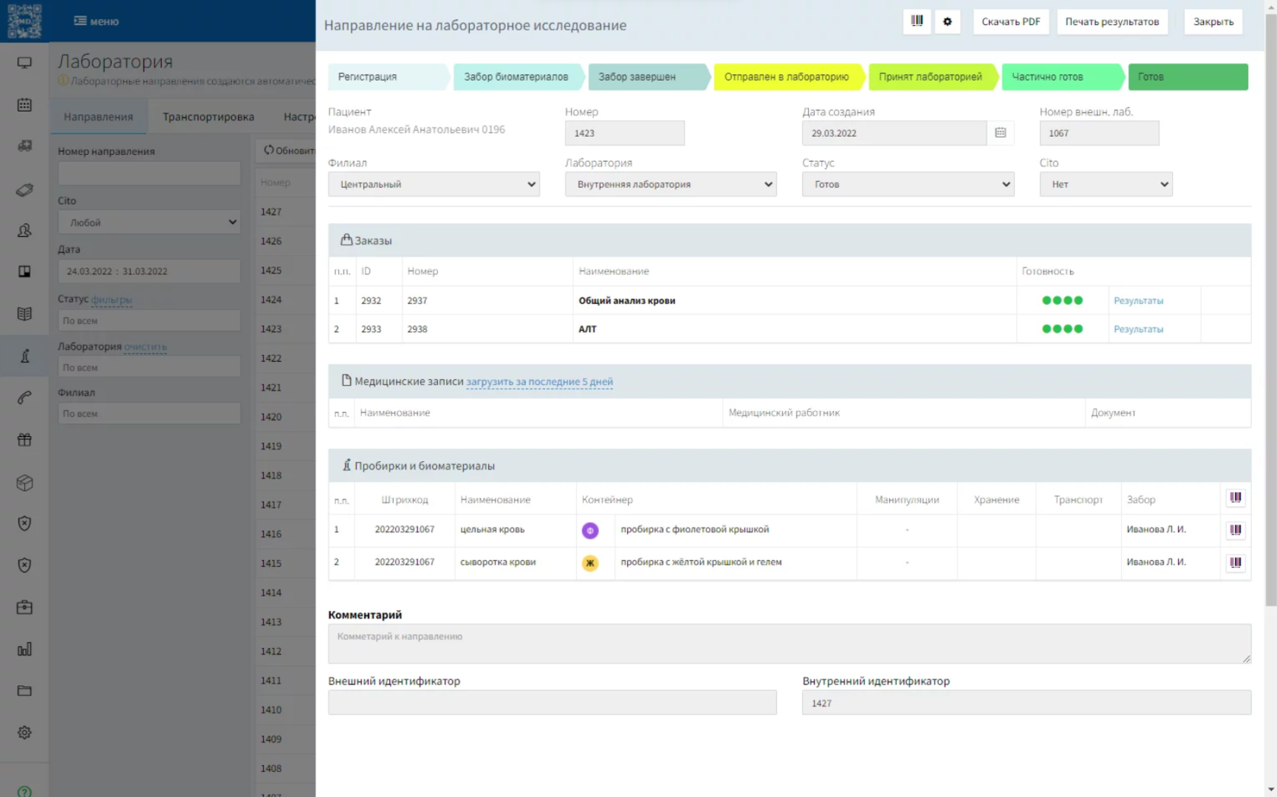Click the очистить link next to Лаборатория
This screenshot has height=797, width=1277.
coord(145,346)
